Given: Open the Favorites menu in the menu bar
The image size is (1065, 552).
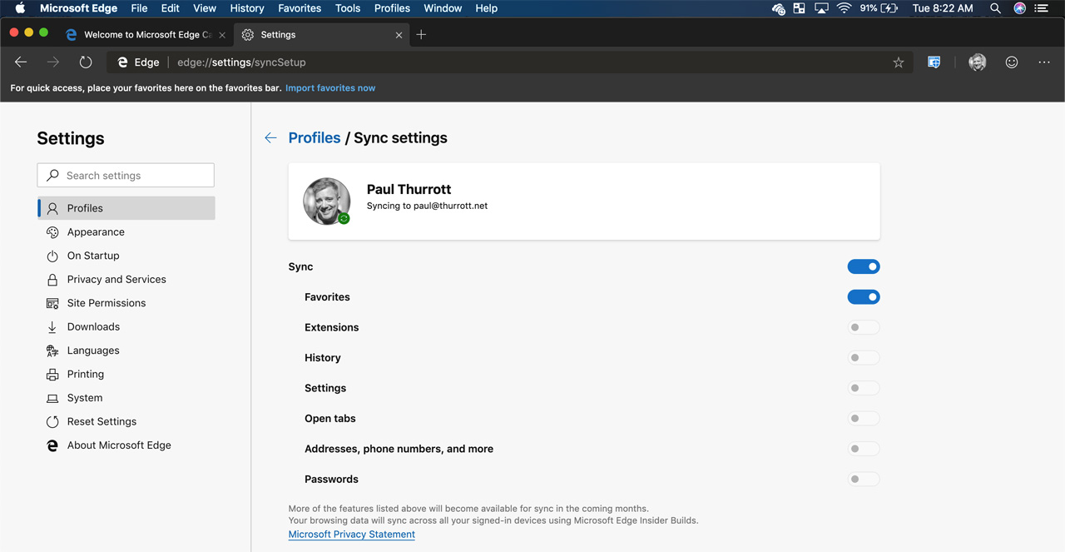Looking at the screenshot, I should (x=300, y=8).
